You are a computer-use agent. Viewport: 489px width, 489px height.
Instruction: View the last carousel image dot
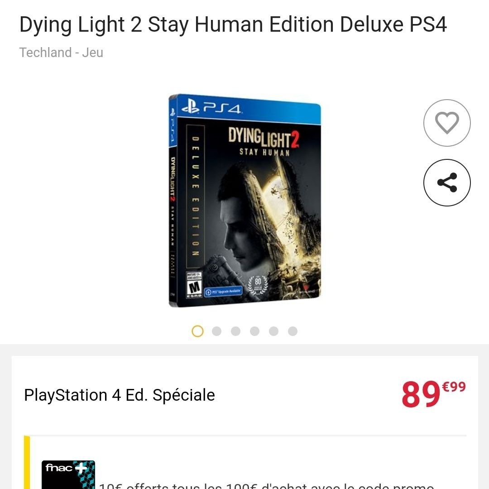tap(292, 331)
